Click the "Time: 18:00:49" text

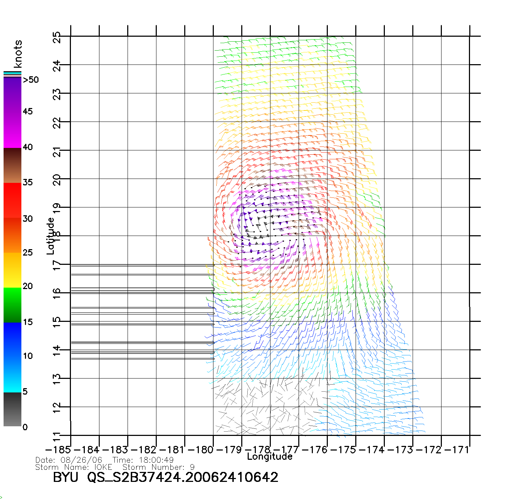point(143,460)
